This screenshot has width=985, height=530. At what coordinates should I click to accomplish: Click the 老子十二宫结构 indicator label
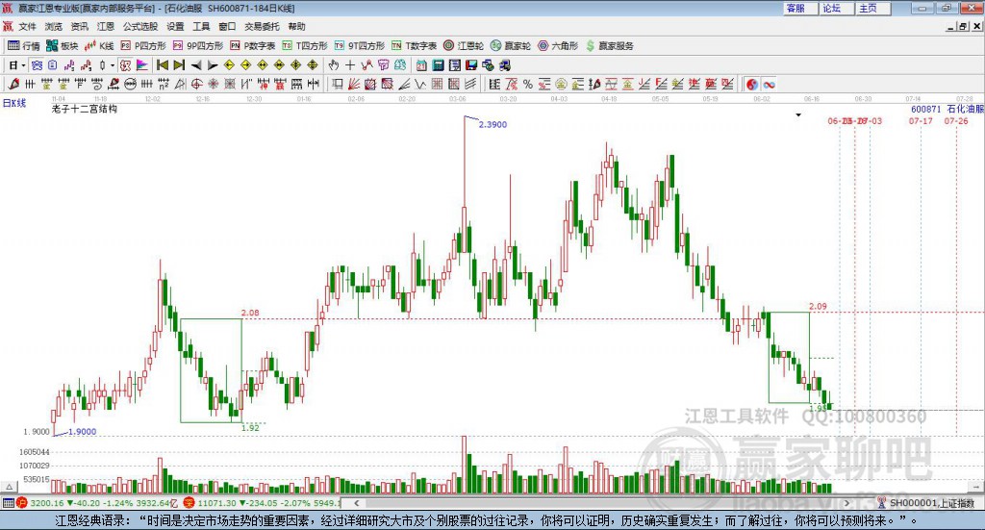pyautogui.click(x=85, y=110)
